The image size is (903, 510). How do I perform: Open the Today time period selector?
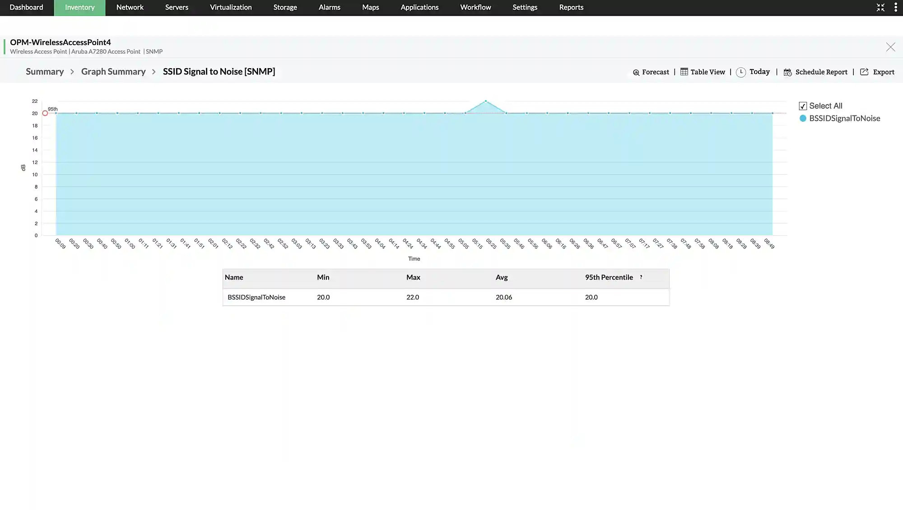coord(759,72)
